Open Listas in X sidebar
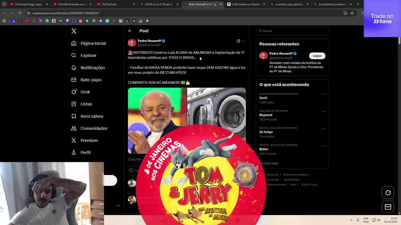 [x=81, y=104]
